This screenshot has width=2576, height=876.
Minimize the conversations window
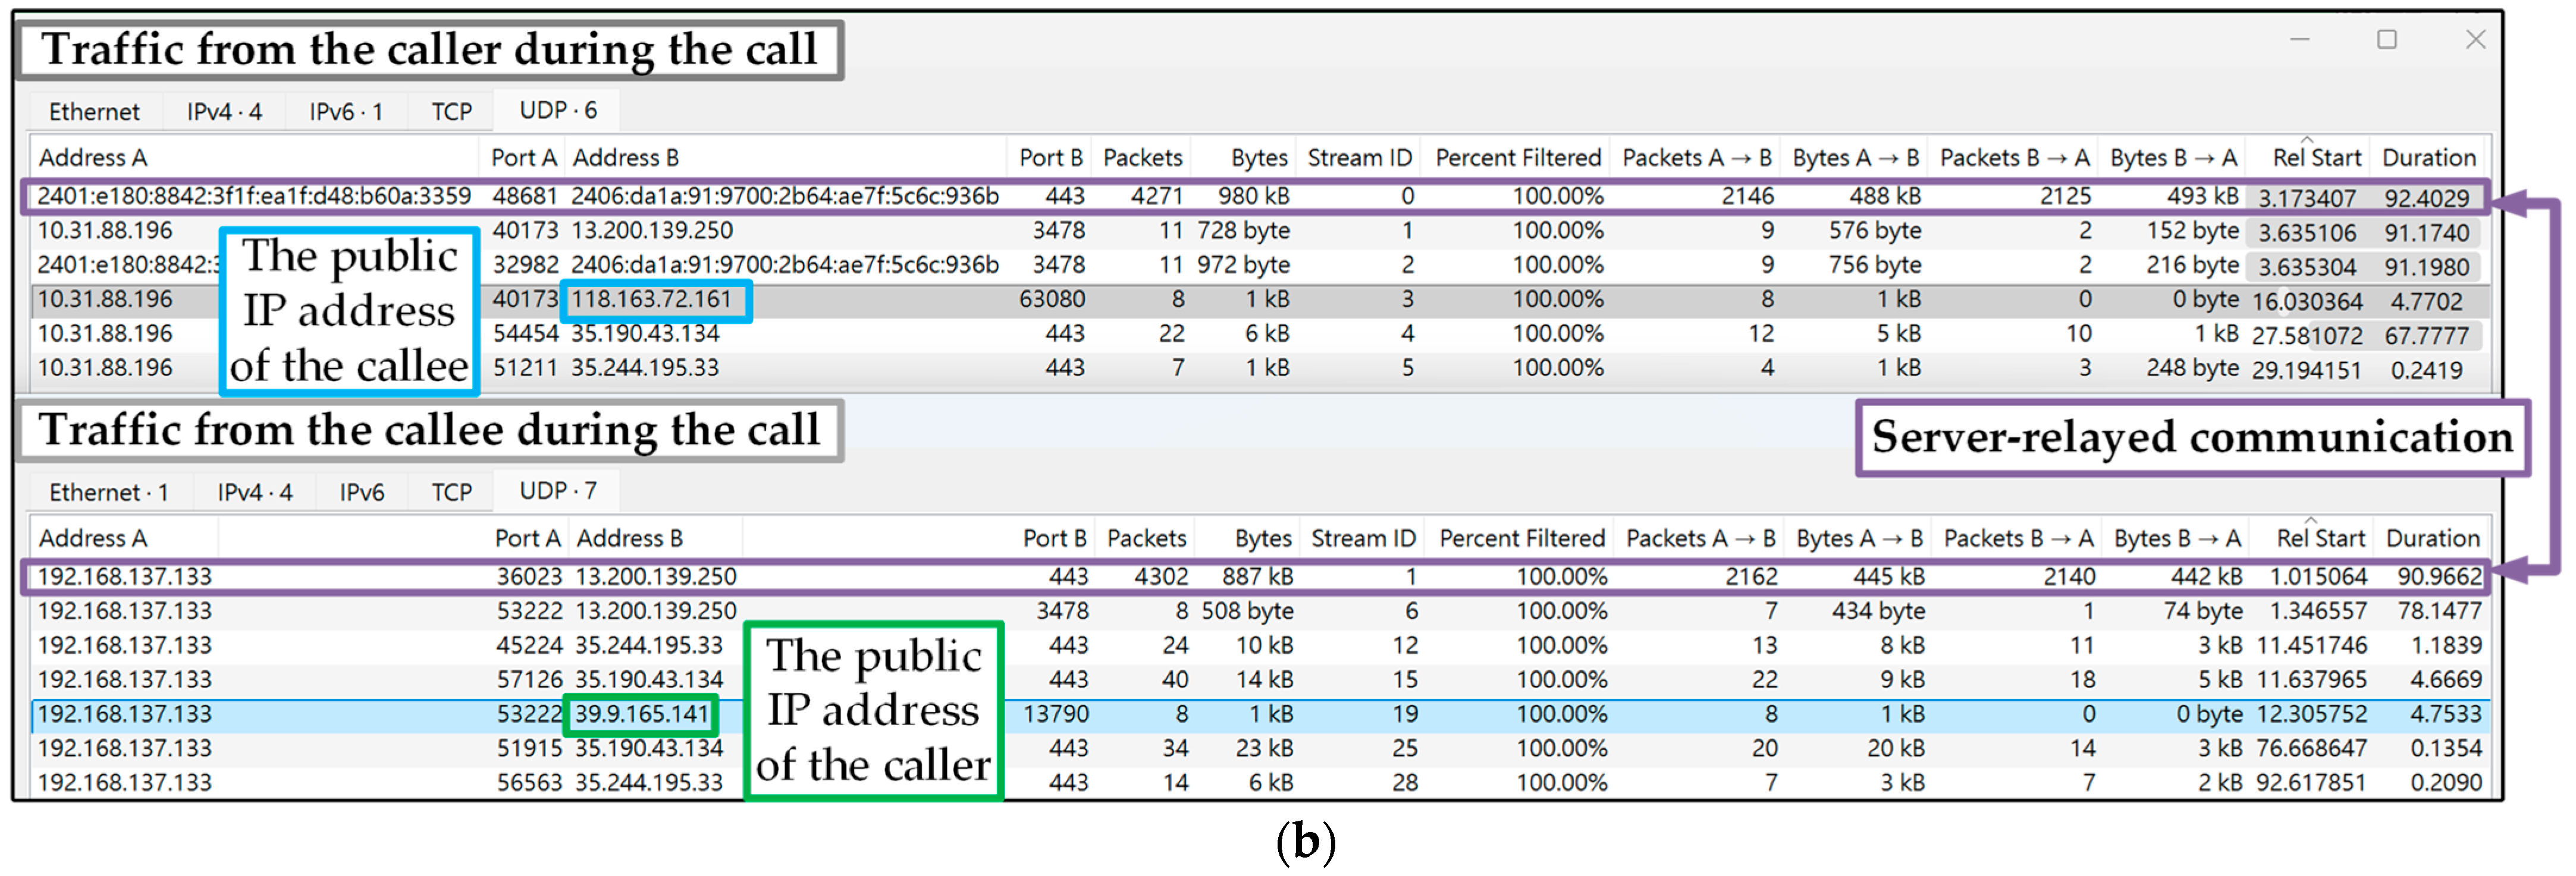(x=2299, y=40)
